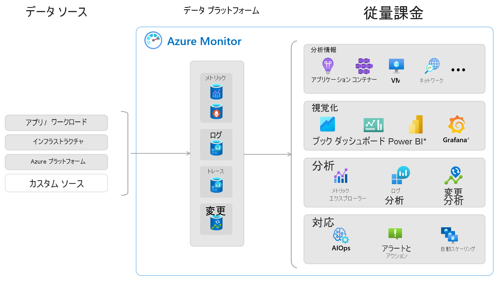Click the Grafana orange swirl icon

pos(456,124)
